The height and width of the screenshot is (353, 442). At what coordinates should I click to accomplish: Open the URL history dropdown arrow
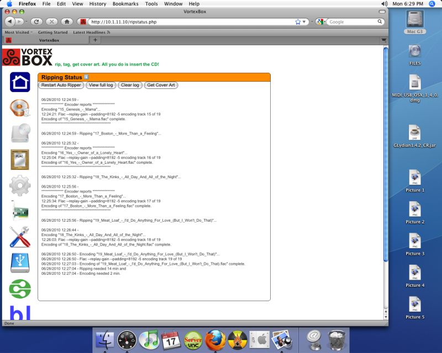click(x=304, y=22)
